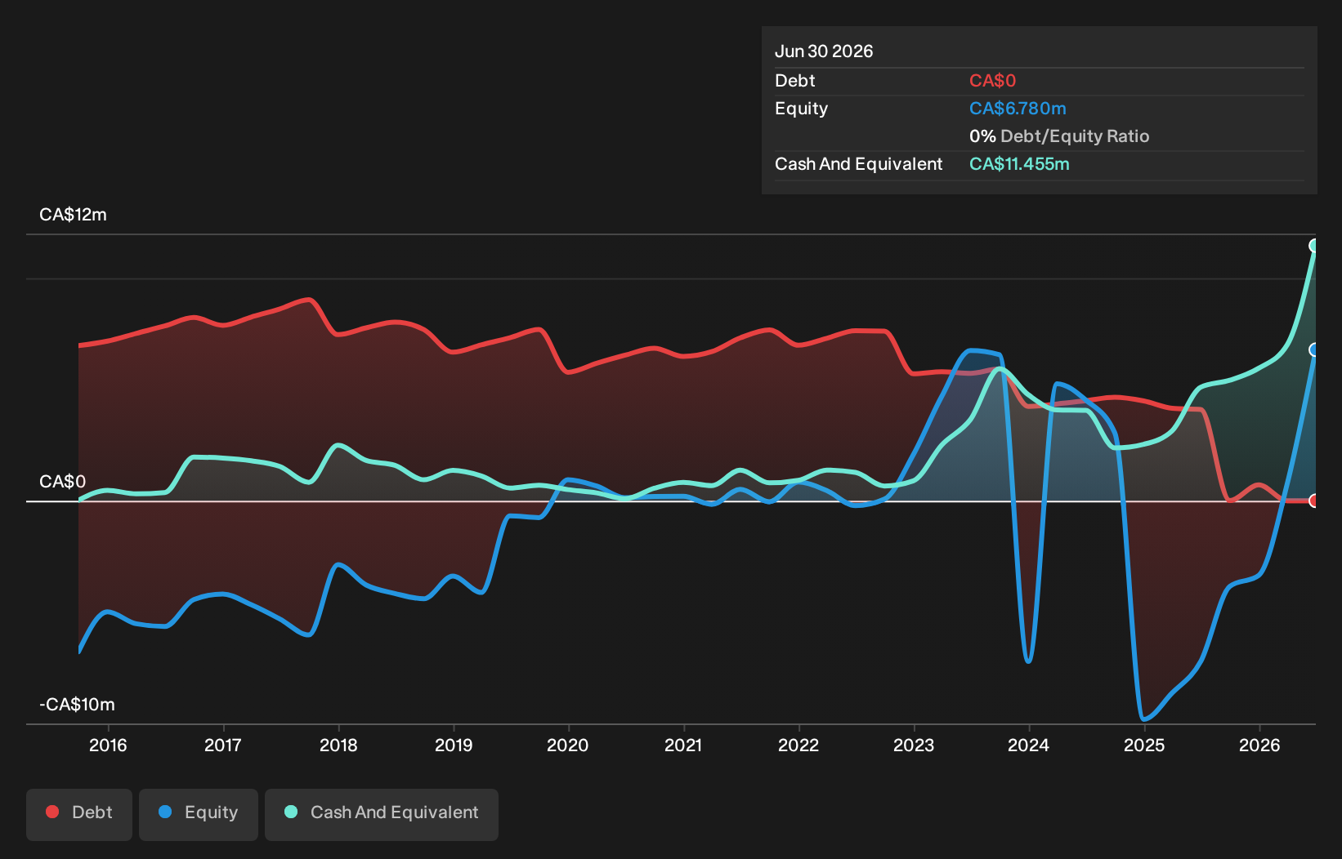
Task: Click the 2022 x-axis label
Action: click(798, 745)
